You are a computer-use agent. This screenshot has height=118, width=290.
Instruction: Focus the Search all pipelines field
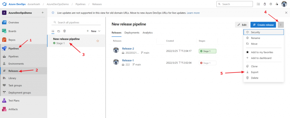pos(76,23)
